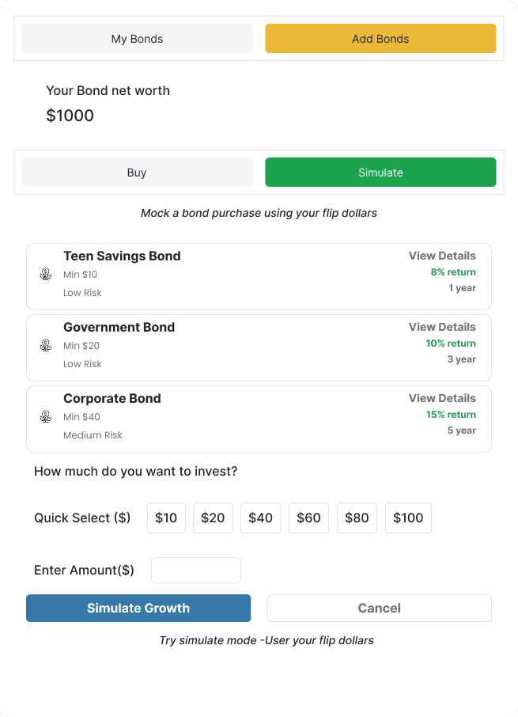Select the Add Bonds tab

[380, 38]
